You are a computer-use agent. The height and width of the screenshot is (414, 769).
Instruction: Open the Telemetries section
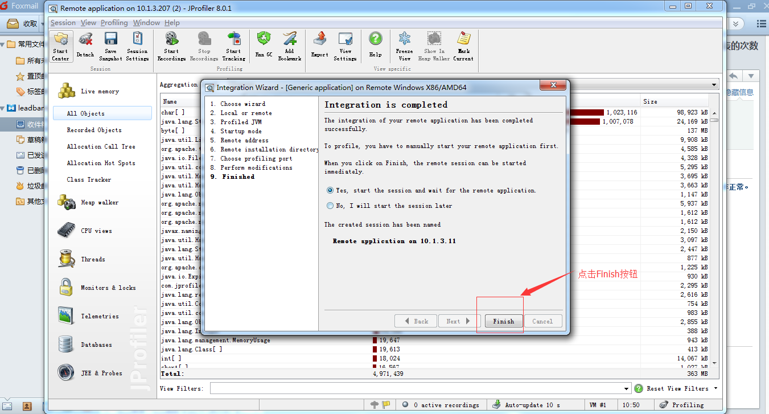click(x=100, y=316)
